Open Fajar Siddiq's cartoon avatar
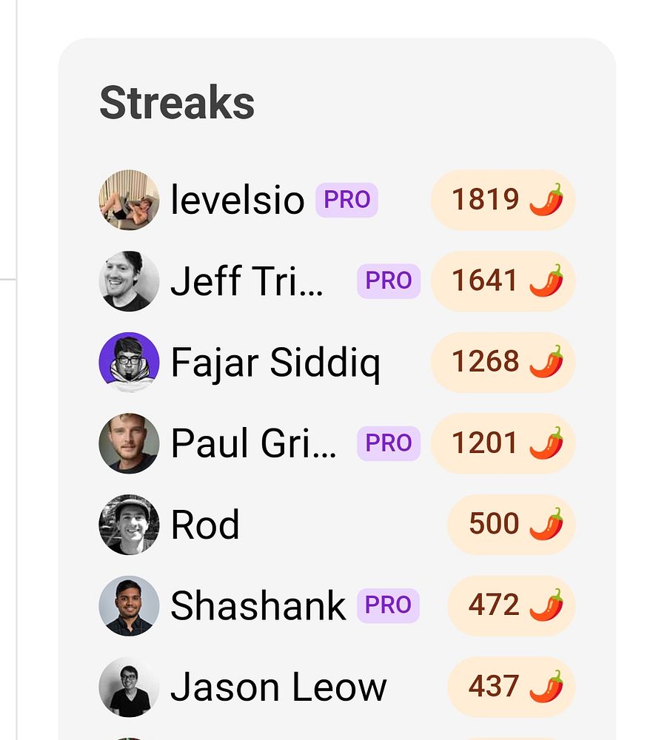Screen dimensions: 653x740 click(129, 363)
